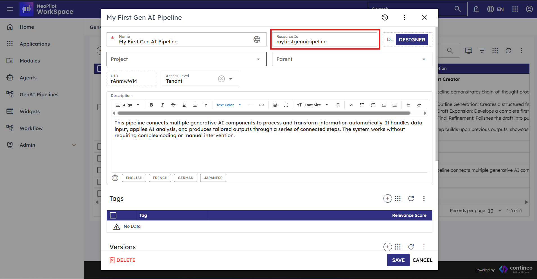Select the JAPANESE language tab
This screenshot has height=279, width=537.
coord(213,178)
